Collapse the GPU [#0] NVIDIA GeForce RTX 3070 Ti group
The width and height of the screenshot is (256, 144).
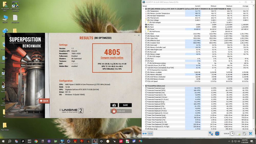144,9
